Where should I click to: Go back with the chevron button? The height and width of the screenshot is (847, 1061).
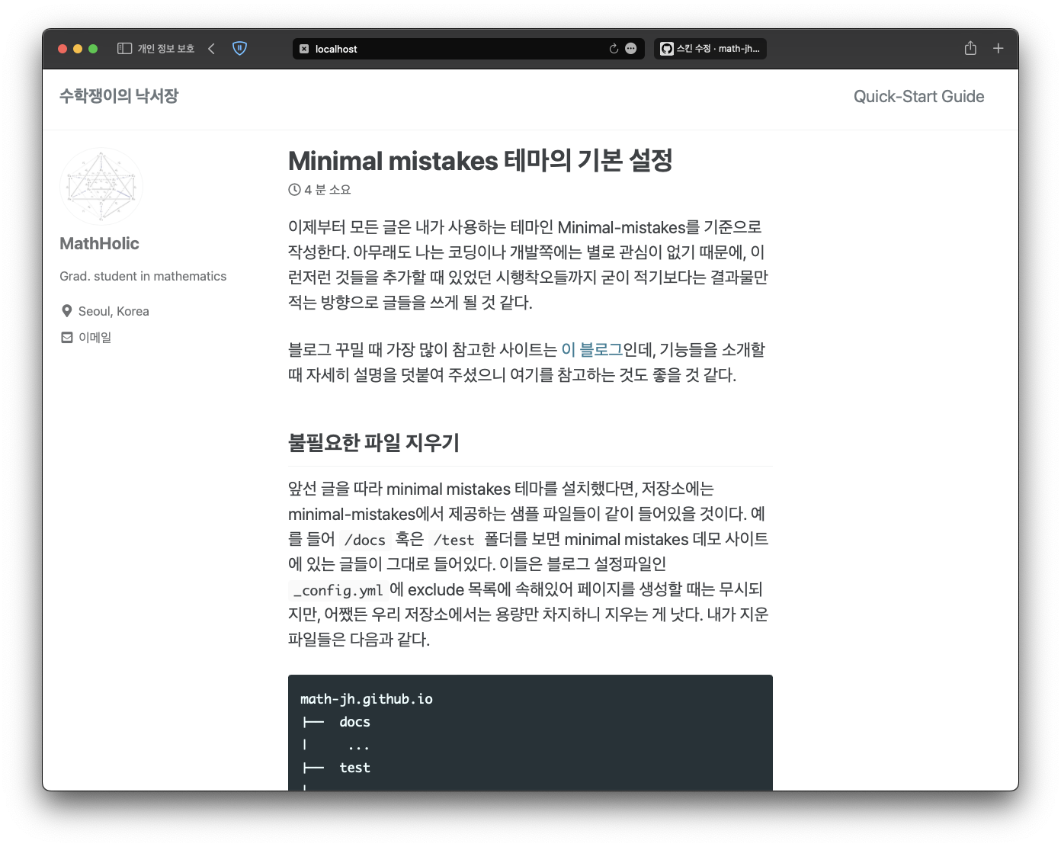211,48
